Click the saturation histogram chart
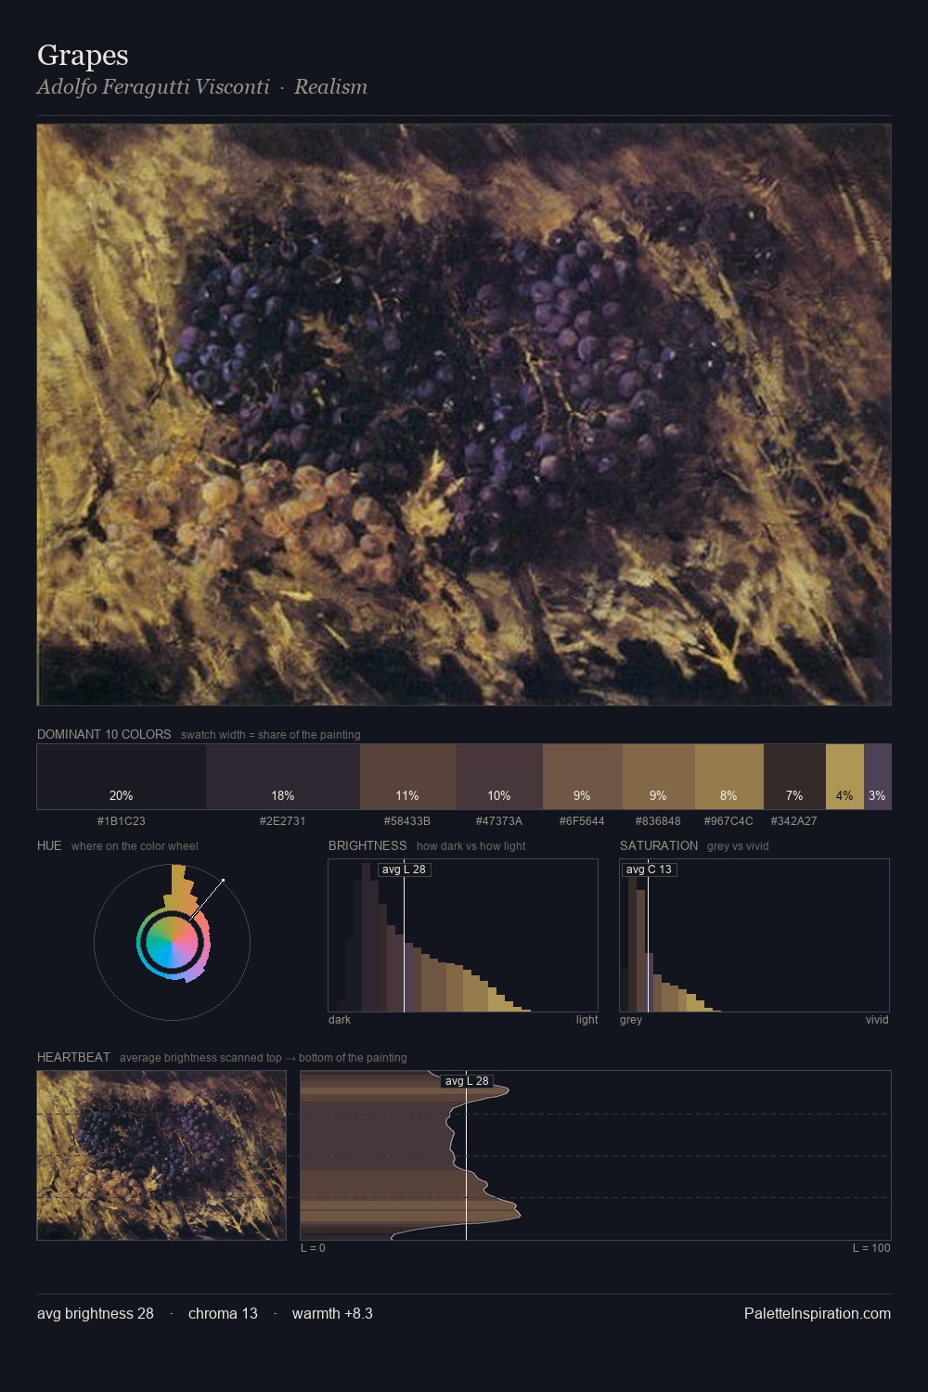The image size is (928, 1392). coord(754,935)
